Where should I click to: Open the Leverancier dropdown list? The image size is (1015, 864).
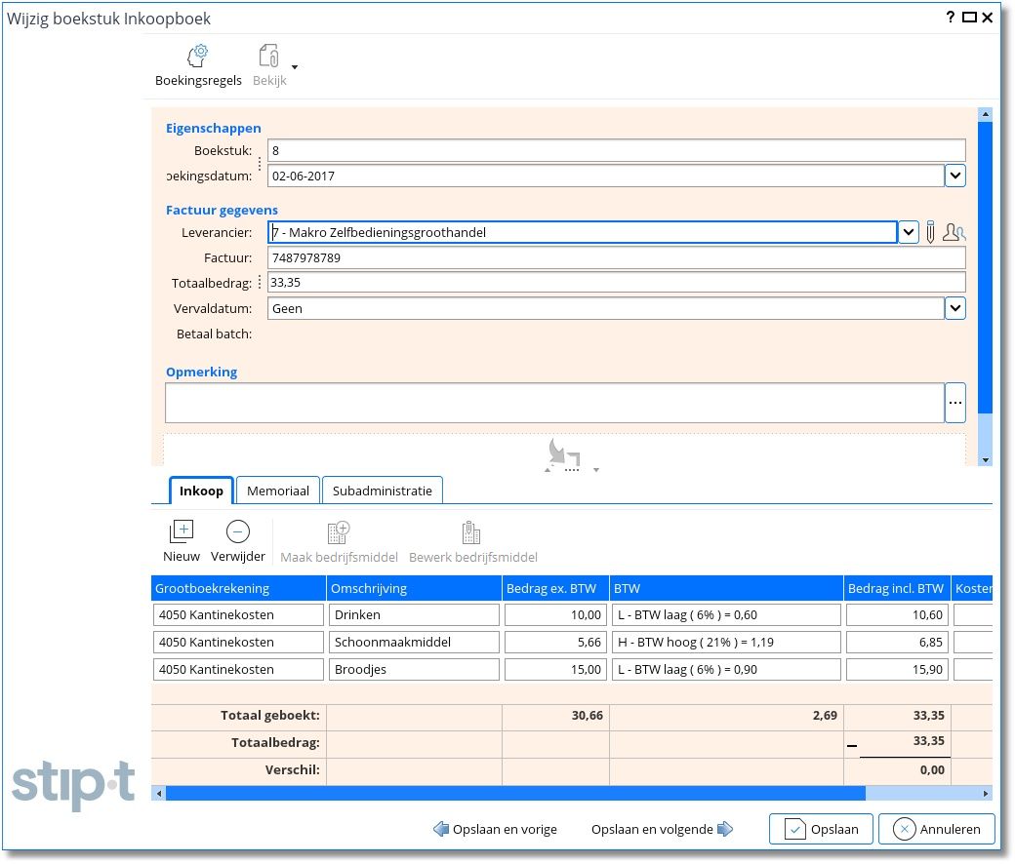908,232
